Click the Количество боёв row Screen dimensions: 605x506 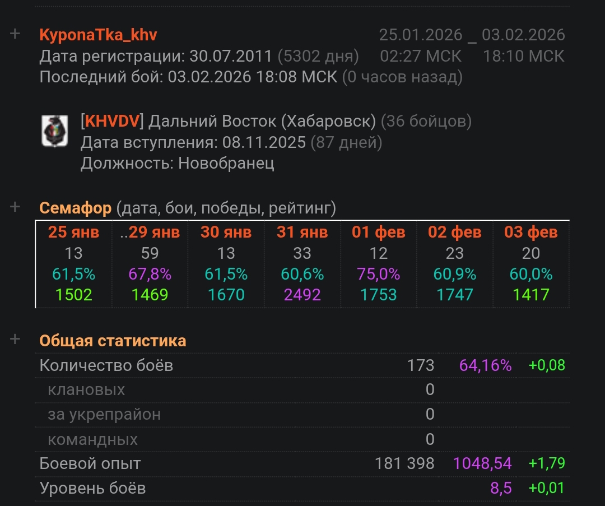click(106, 366)
